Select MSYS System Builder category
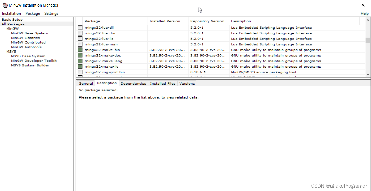 30,65
